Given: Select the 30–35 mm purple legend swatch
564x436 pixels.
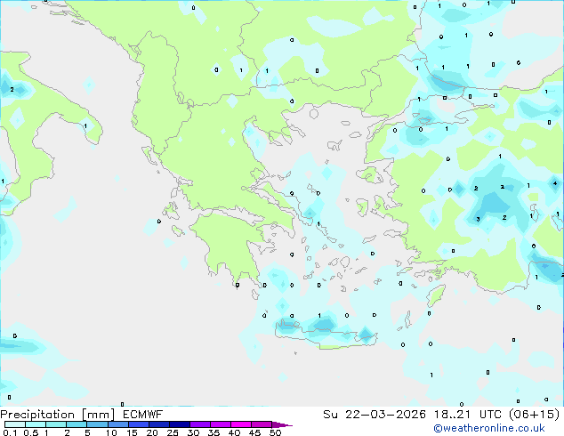Looking at the screenshot, I should pos(200,424).
